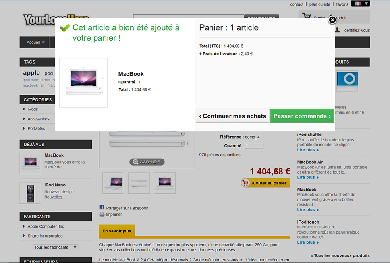The height and width of the screenshot is (263, 390).
Task: Open MacBook title in Déjà vus
Action: (54, 155)
